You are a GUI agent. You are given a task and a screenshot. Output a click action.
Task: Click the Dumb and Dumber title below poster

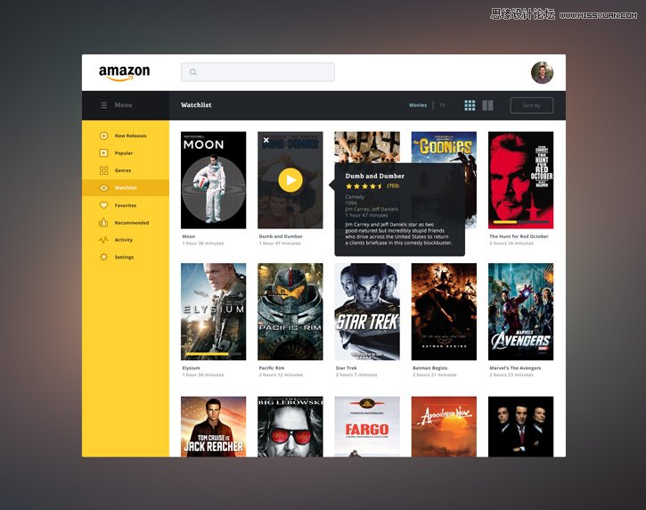(281, 236)
